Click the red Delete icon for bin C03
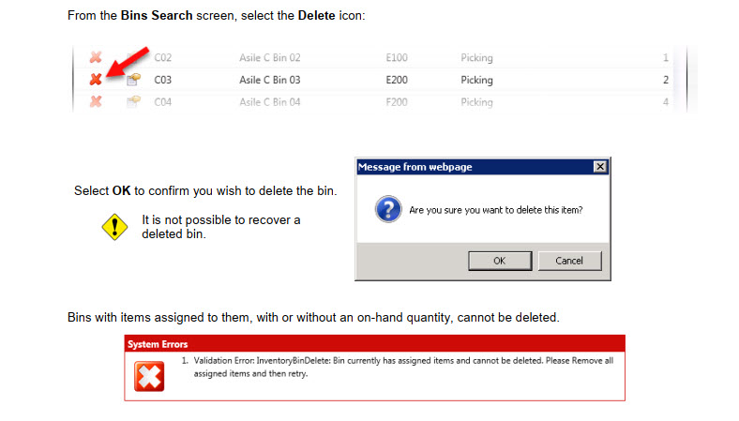This screenshot has height=421, width=739. 96,80
